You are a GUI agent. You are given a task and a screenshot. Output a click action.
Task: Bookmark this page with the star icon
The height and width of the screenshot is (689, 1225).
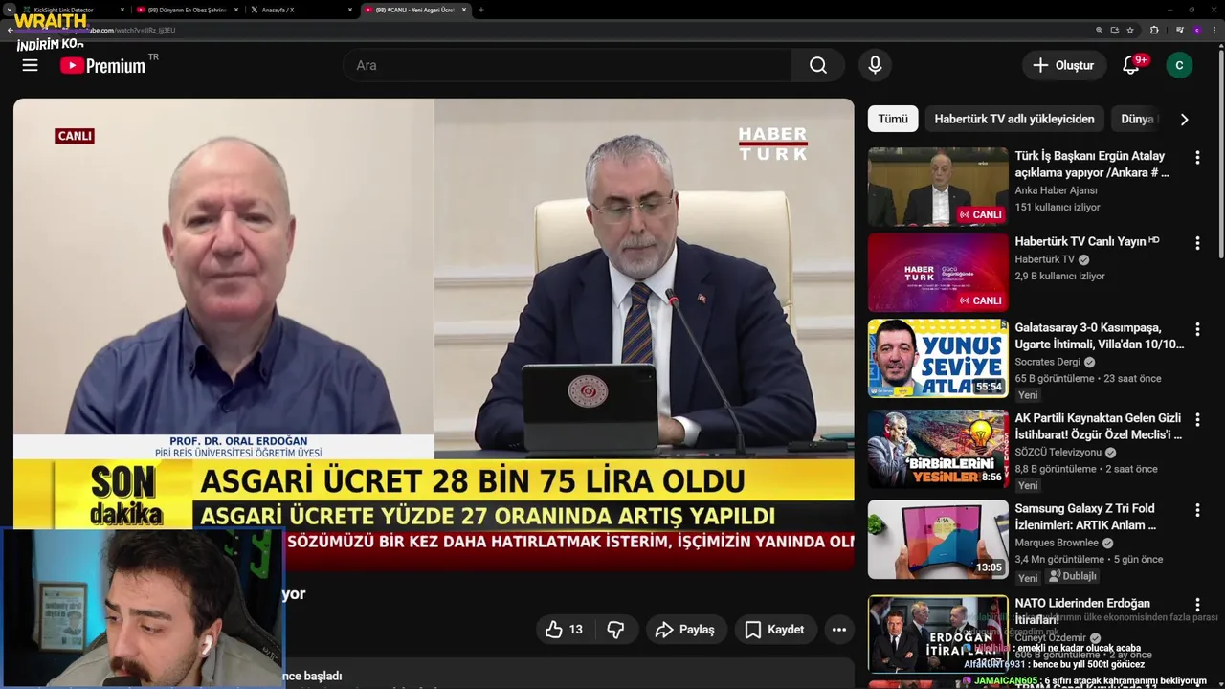coord(1130,30)
